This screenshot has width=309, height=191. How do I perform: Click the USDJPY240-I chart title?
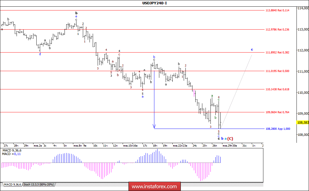point(155,3)
